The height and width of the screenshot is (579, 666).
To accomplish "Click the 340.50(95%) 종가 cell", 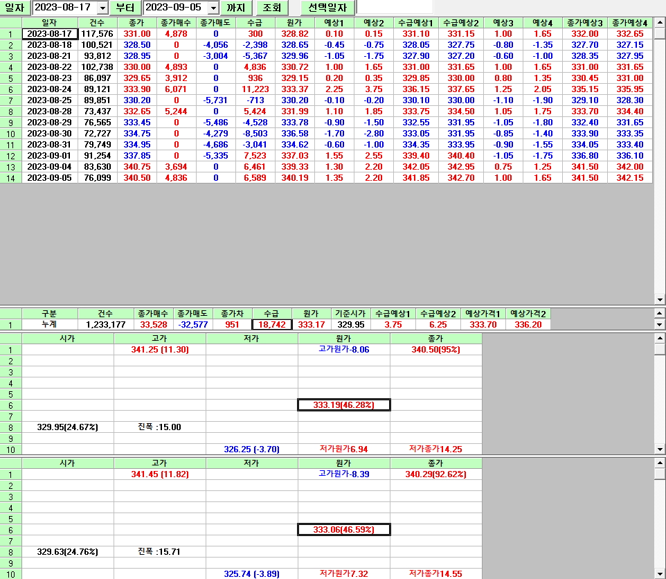I will [435, 350].
